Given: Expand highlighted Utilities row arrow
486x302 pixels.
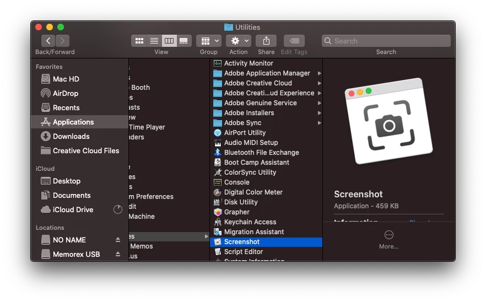Looking at the screenshot, I should click(x=206, y=236).
